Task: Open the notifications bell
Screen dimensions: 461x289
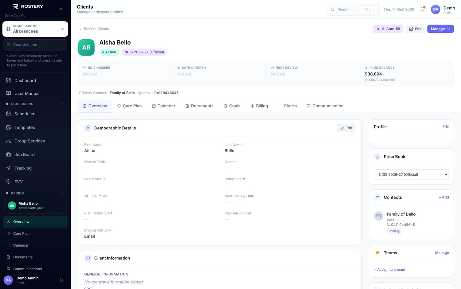Action: click(423, 9)
